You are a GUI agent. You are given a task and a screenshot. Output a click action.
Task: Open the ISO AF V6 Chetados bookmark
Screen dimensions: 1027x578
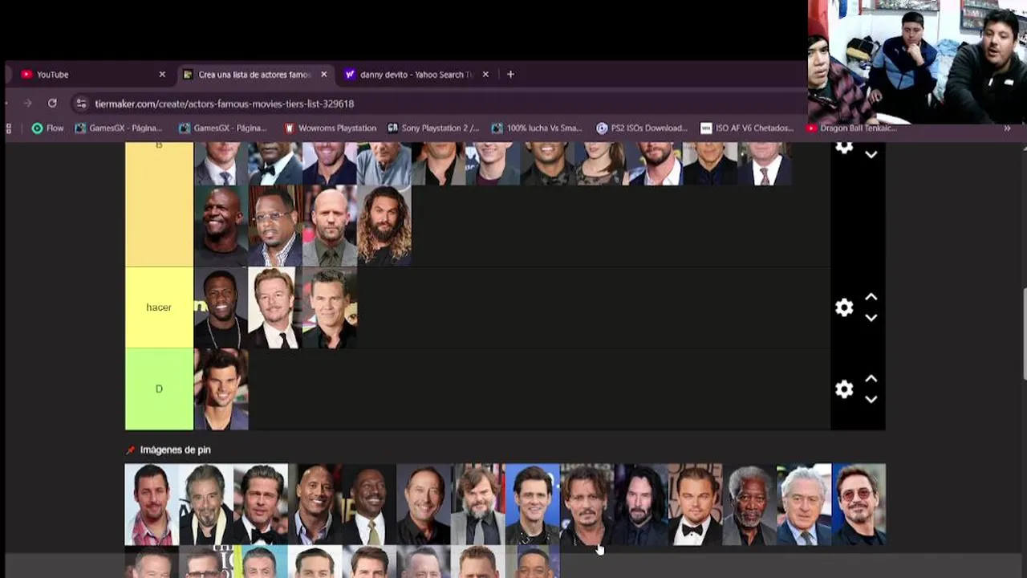coord(747,128)
